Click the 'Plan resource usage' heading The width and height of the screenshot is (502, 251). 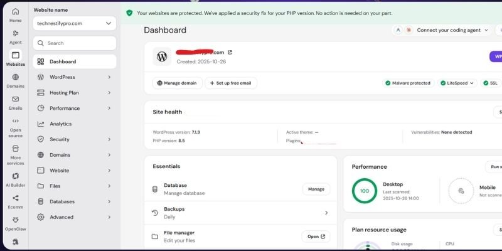pyautogui.click(x=379, y=230)
